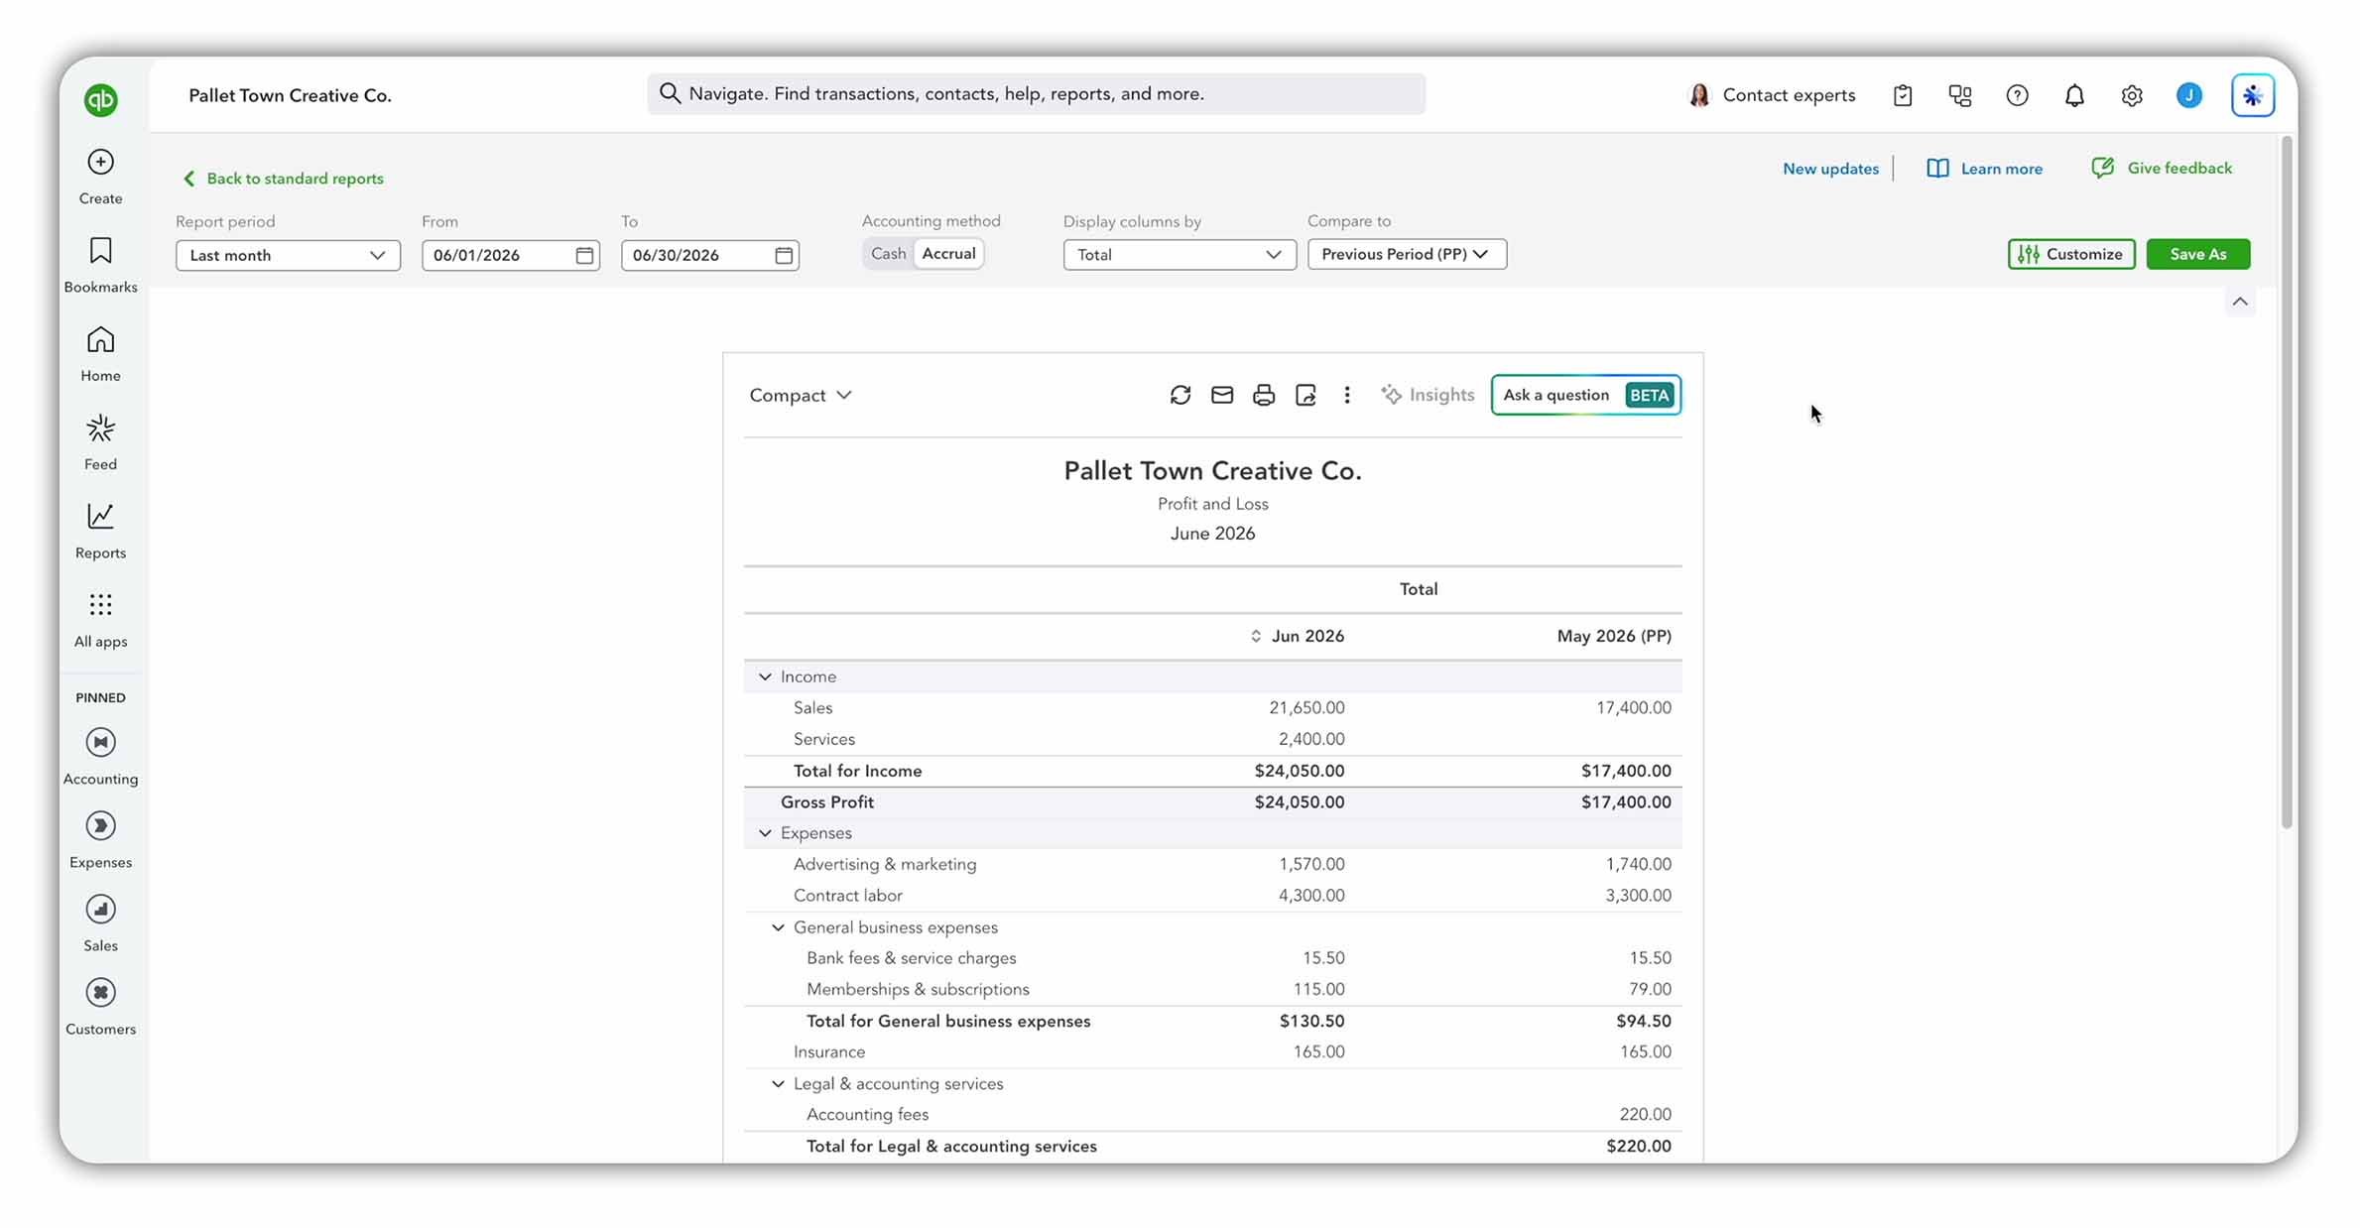Email the report via envelope icon
Screen dimensions: 2360x1228
coord(1221,395)
